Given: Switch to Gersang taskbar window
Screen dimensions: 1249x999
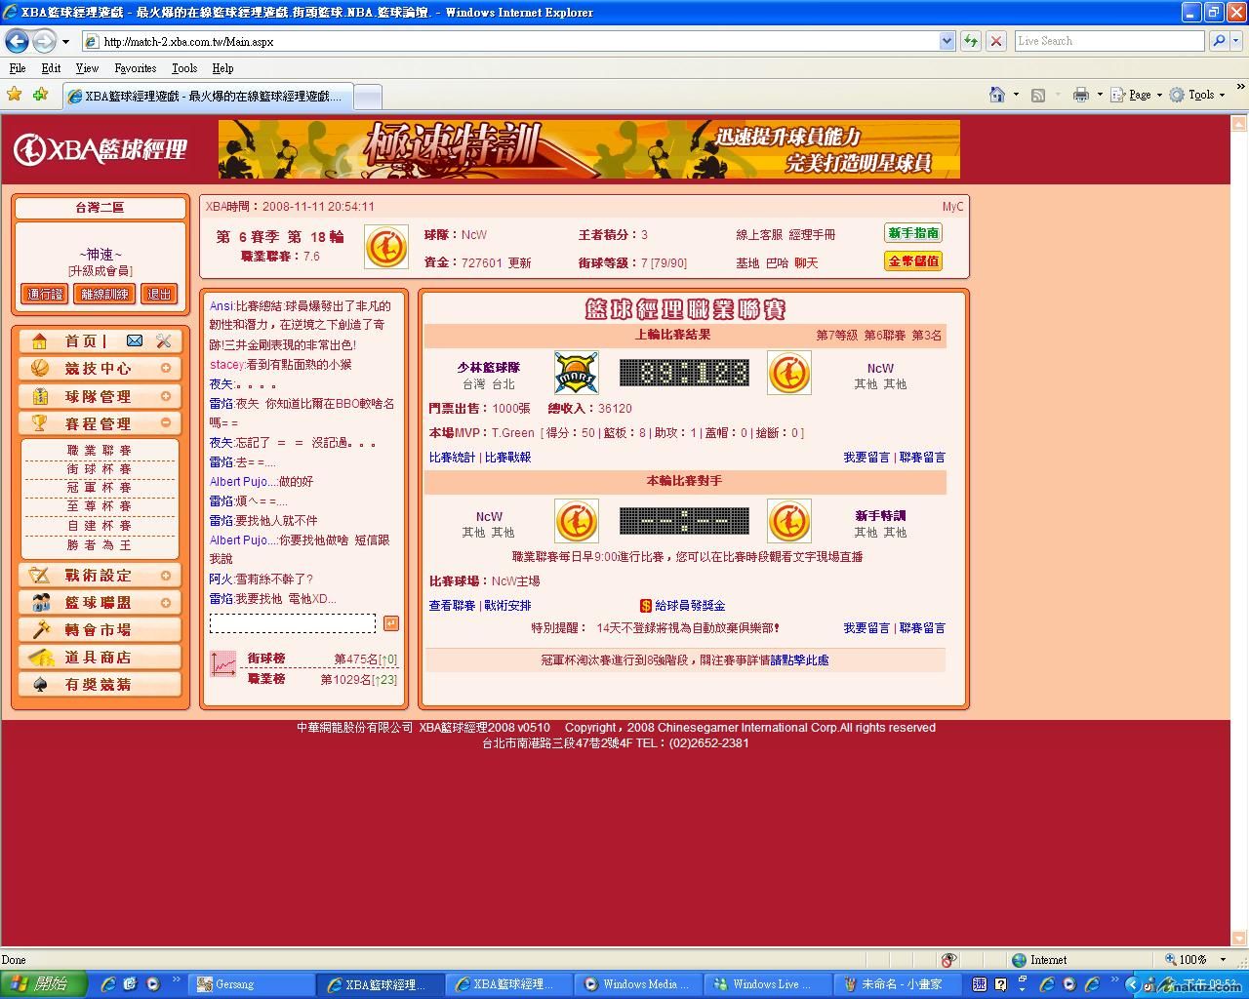Looking at the screenshot, I should pos(251,984).
